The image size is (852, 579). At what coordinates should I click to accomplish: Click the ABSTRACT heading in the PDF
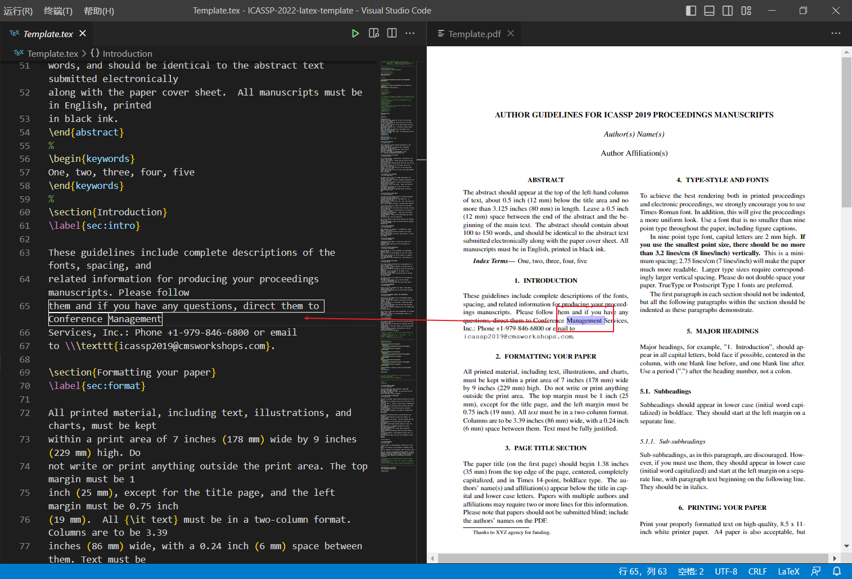[546, 180]
